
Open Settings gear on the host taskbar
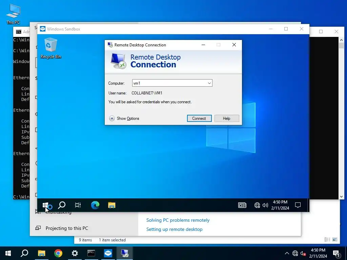[75, 253]
